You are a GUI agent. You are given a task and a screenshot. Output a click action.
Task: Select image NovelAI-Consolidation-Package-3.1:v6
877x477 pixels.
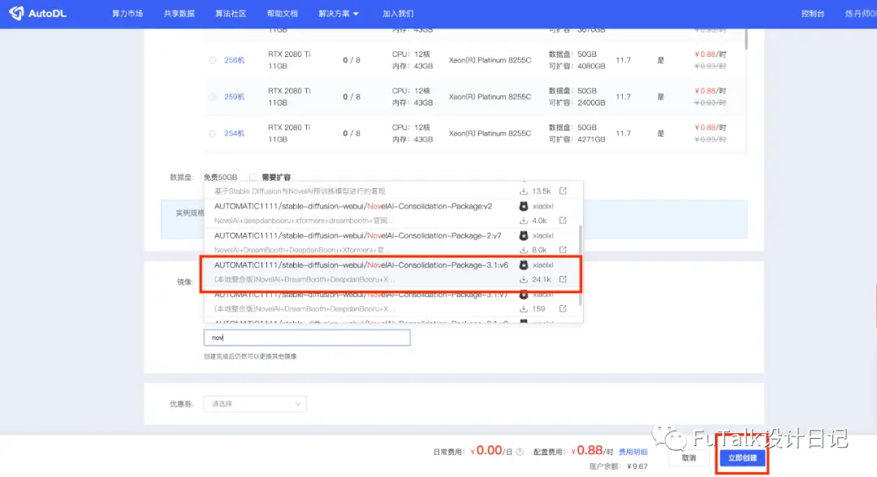click(x=393, y=272)
